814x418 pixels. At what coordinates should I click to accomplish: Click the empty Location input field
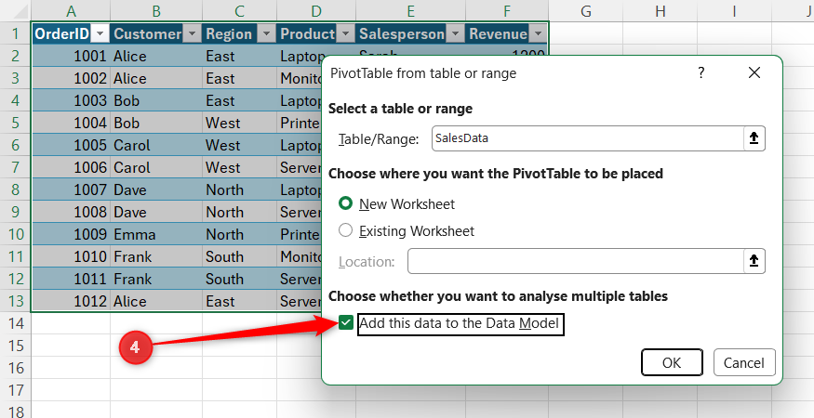(x=576, y=261)
